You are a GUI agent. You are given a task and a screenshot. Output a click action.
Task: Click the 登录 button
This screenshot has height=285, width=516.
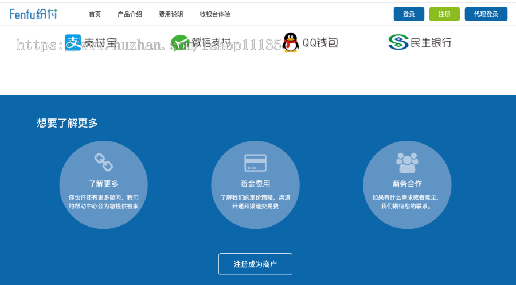tap(409, 14)
